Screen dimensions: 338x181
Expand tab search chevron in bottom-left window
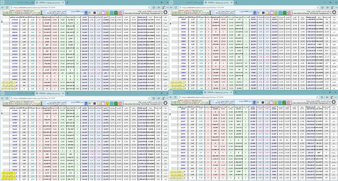point(2,93)
